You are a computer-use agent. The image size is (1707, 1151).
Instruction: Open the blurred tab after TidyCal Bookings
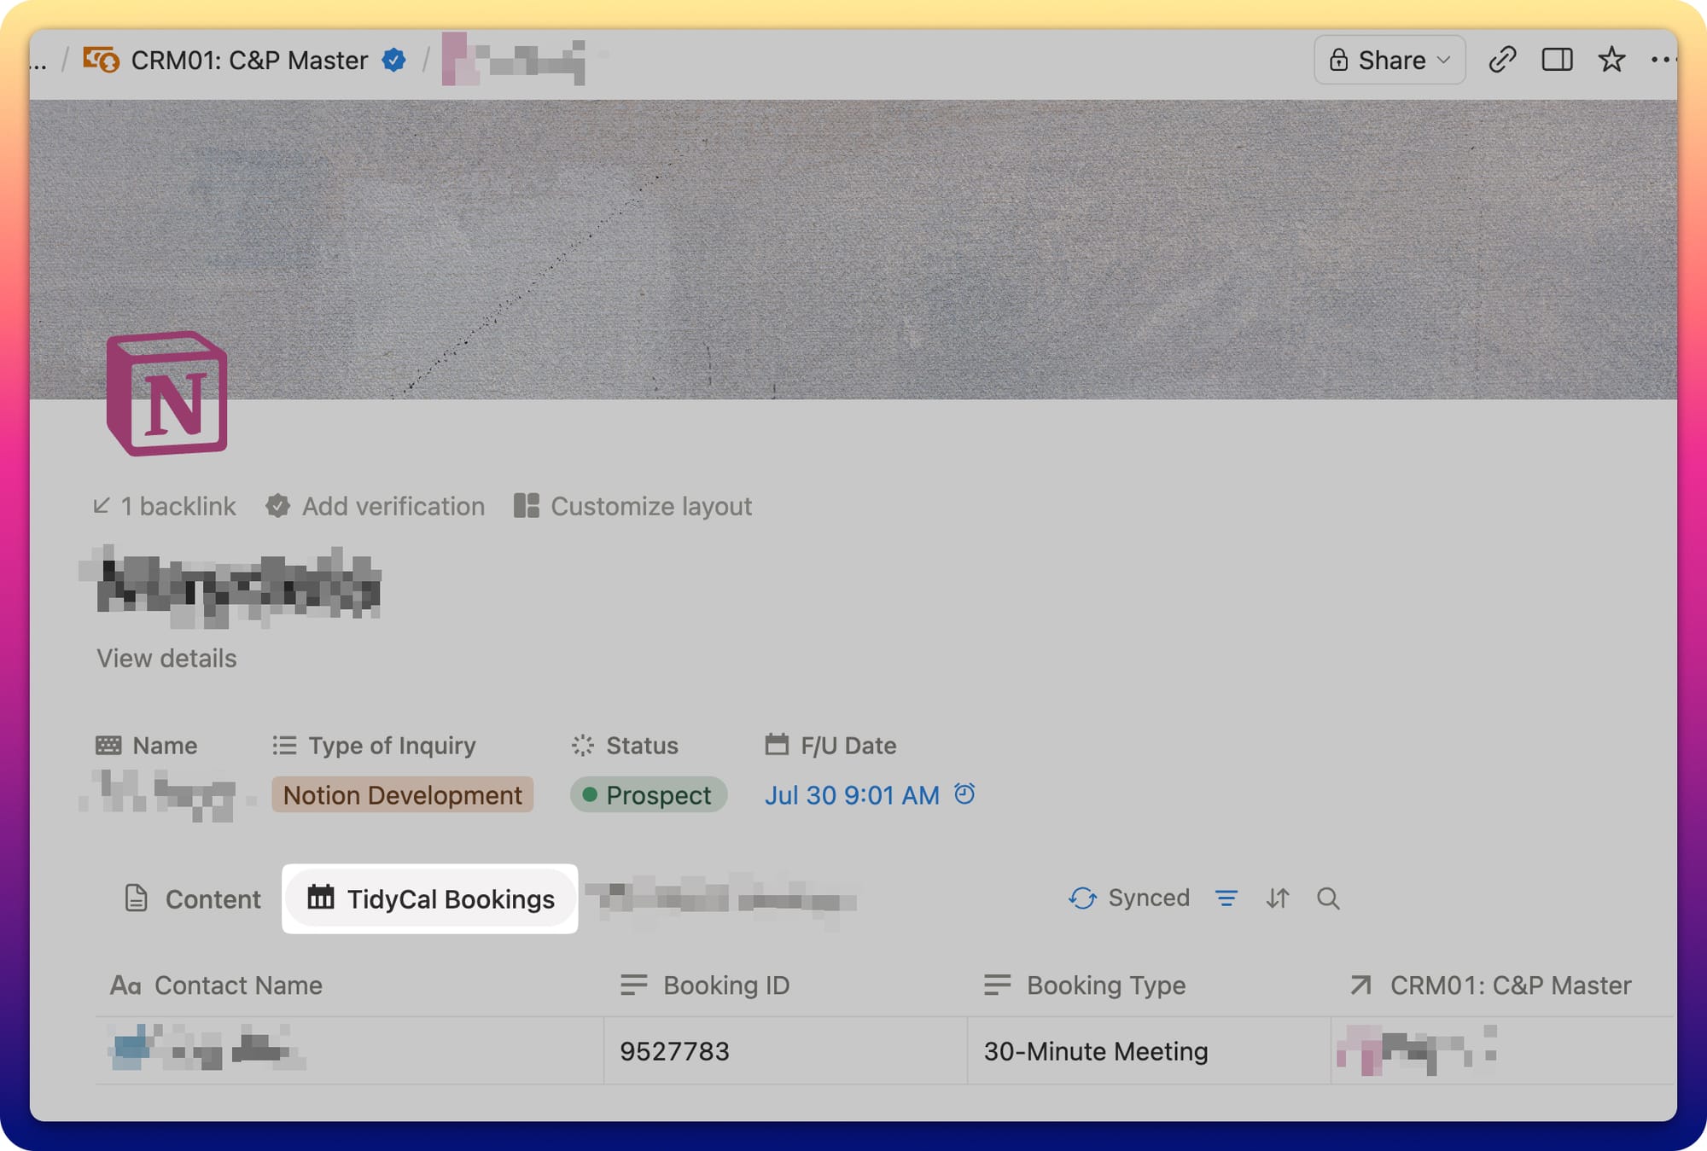pos(721,898)
